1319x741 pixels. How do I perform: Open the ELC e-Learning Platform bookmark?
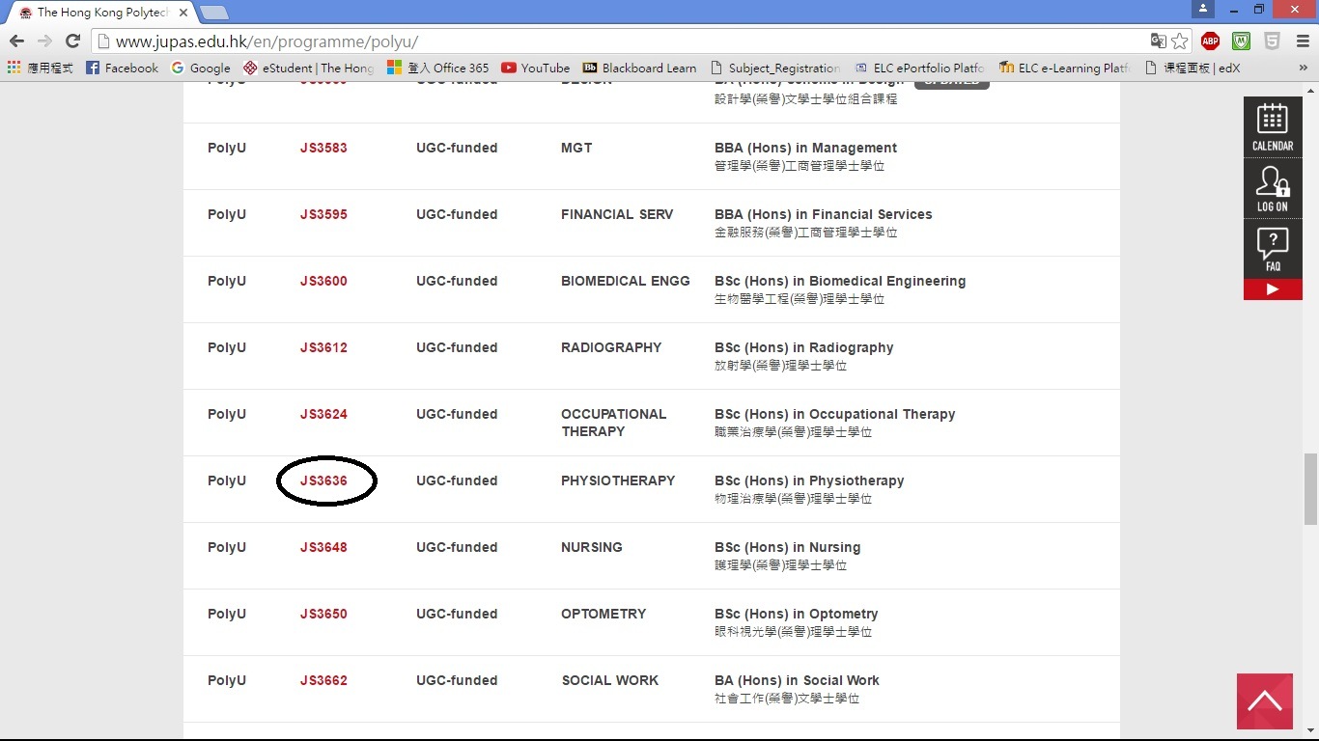1065,68
